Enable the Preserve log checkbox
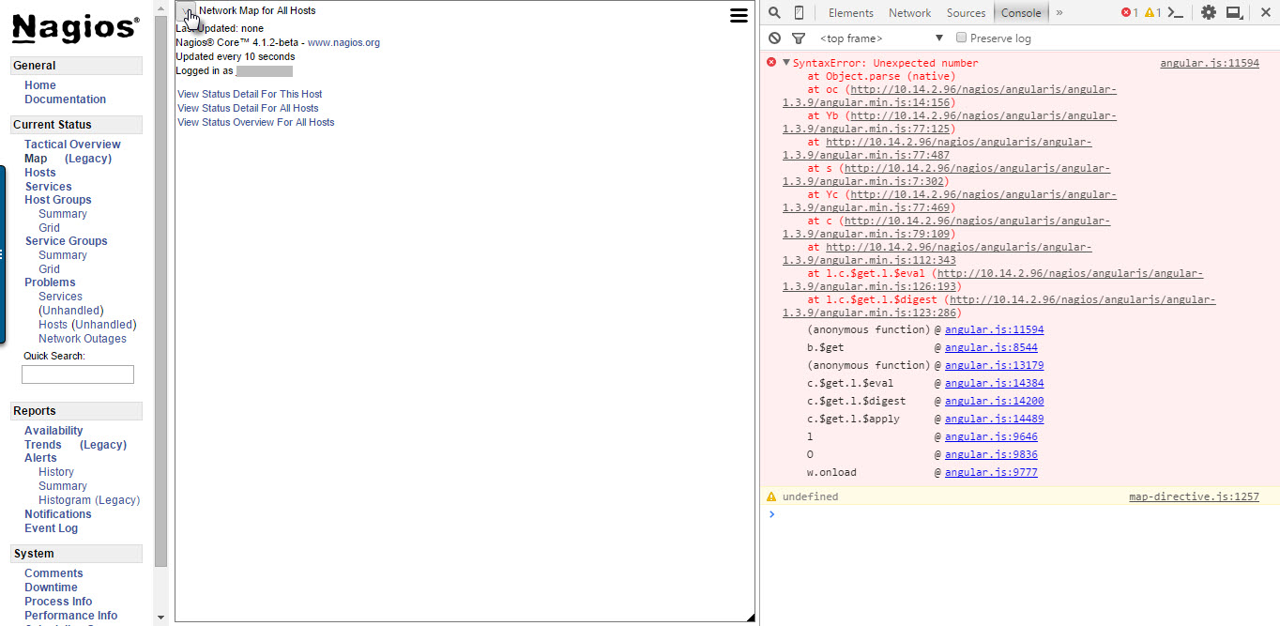Viewport: 1280px width, 626px height. (x=961, y=38)
